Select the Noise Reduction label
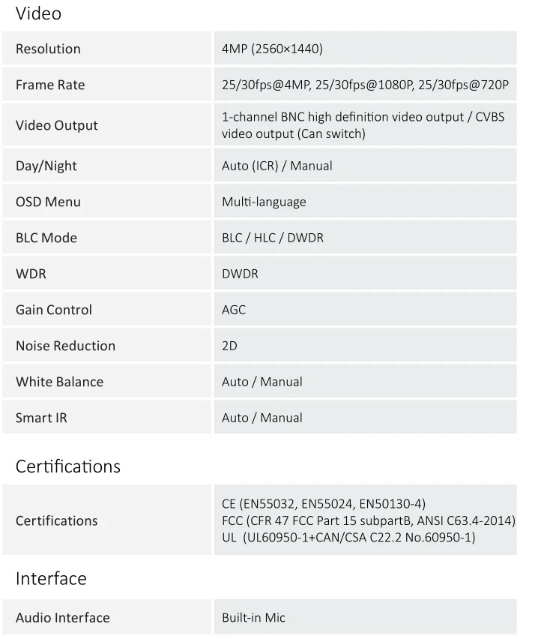Viewport: 544px width, 639px height. point(65,346)
